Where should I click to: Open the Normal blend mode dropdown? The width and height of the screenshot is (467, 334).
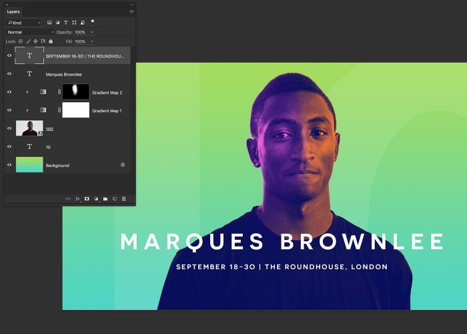pyautogui.click(x=30, y=32)
